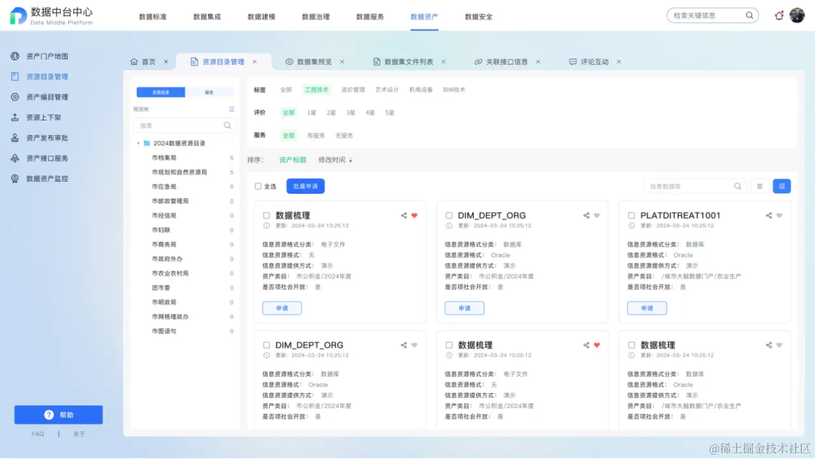Switch to the 数据集预览 tab
Image resolution: width=815 pixels, height=459 pixels.
click(314, 61)
